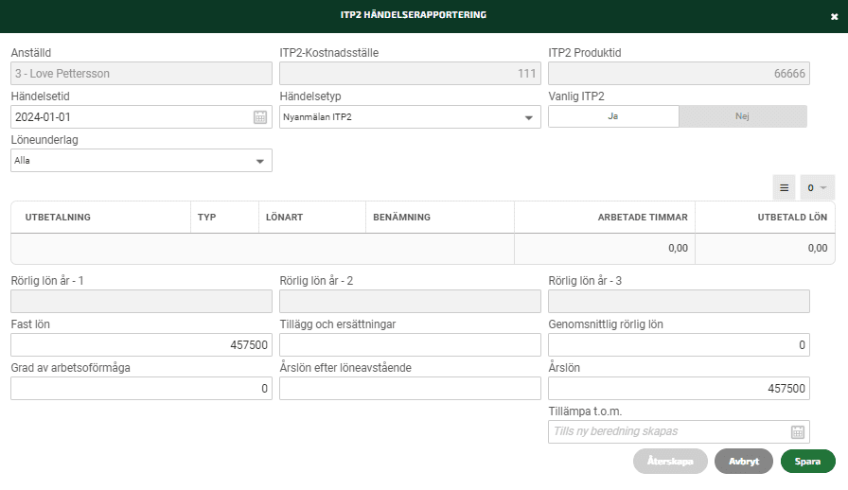Click the Årslön efter löneavstående field
Viewport: 848px width, 490px height.
pos(410,389)
